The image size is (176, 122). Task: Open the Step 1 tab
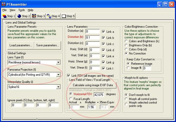(9, 16)
